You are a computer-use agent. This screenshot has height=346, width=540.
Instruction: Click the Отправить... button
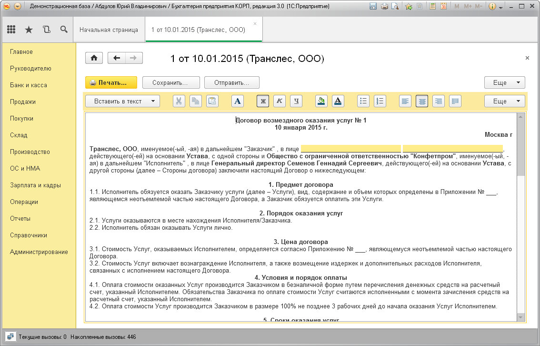click(232, 83)
